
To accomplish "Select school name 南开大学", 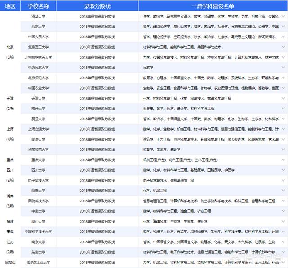I will coord(38,109).
